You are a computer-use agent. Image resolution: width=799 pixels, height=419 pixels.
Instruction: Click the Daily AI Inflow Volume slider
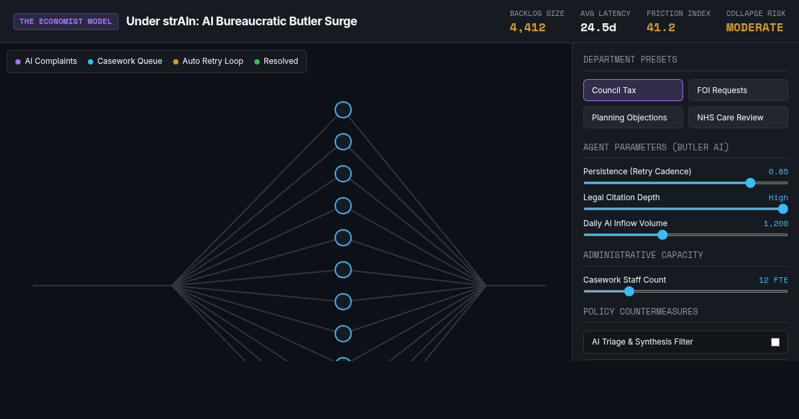[686, 235]
